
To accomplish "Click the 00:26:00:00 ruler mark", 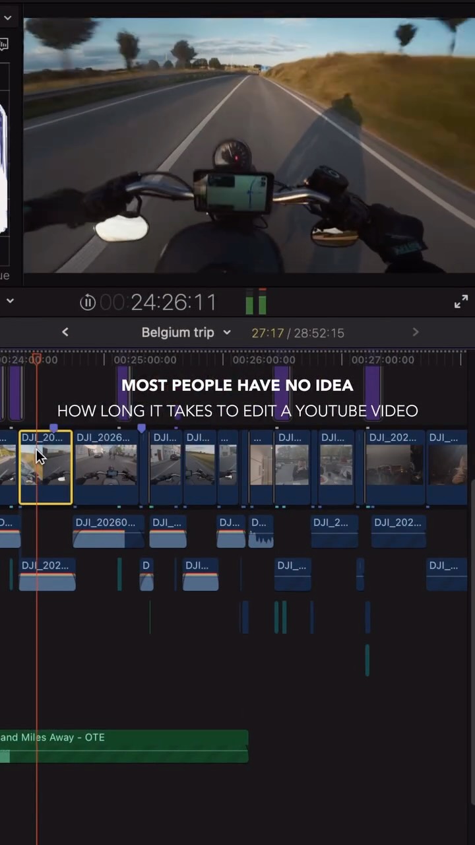I will (263, 360).
